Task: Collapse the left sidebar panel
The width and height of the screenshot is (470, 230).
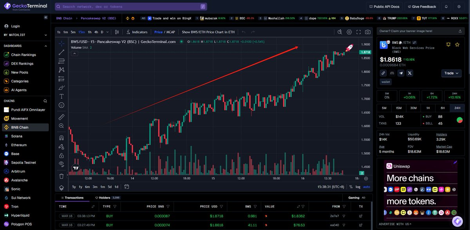Action: tap(46, 18)
